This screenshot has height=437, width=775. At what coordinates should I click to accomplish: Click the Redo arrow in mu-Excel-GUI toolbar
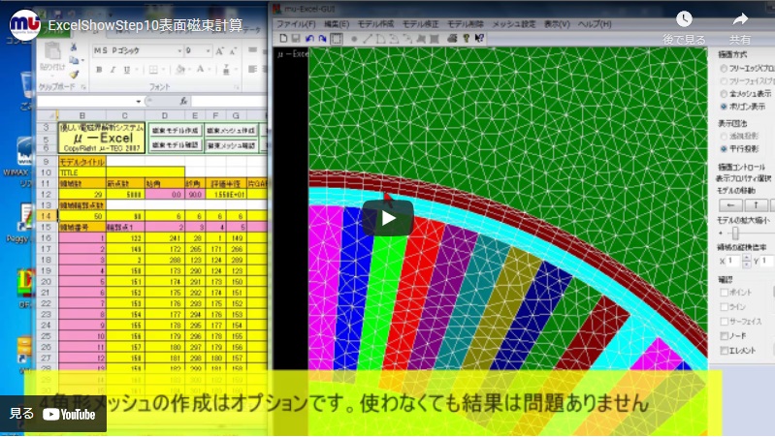(x=322, y=38)
